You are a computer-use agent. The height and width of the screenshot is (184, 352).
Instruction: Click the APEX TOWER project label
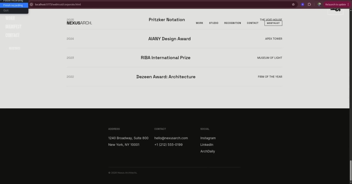[x=274, y=39]
